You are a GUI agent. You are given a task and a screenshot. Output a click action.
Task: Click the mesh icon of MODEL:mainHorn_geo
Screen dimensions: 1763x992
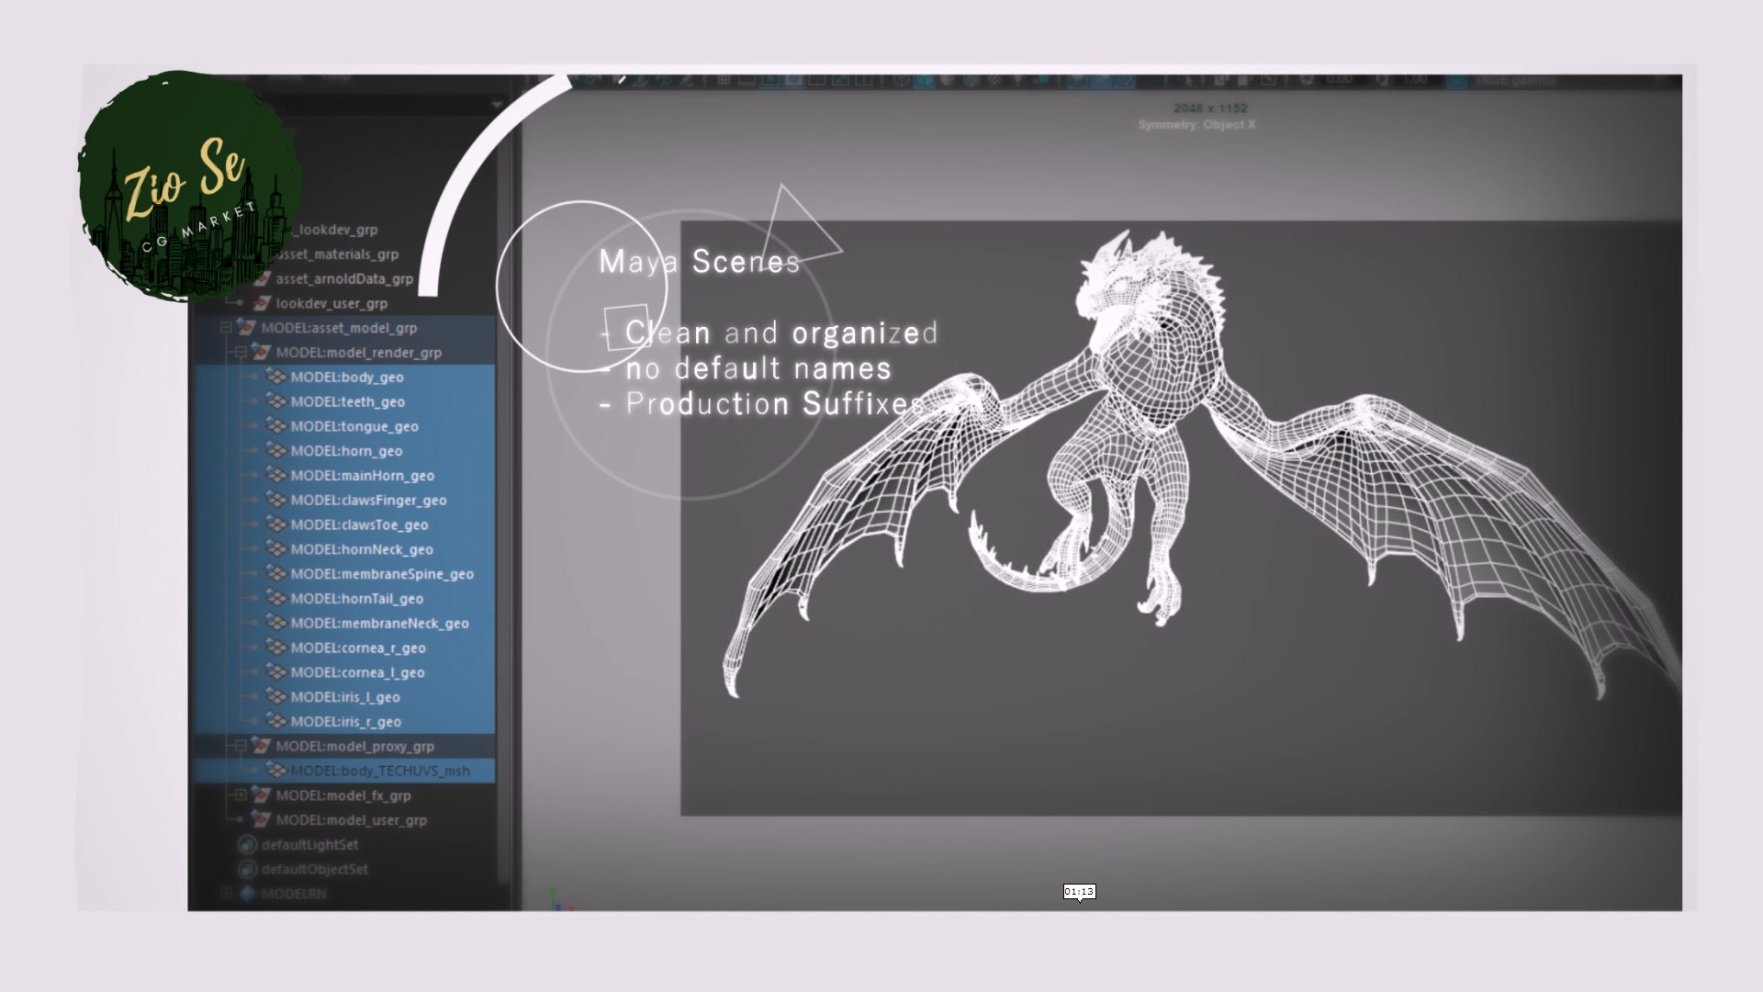click(275, 475)
